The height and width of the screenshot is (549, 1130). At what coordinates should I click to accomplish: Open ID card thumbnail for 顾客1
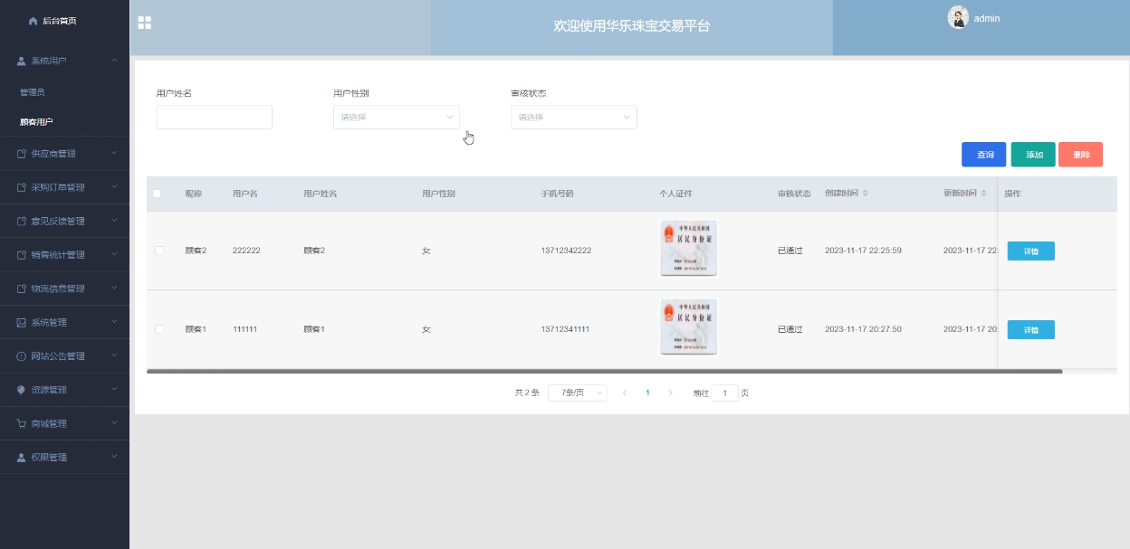689,327
